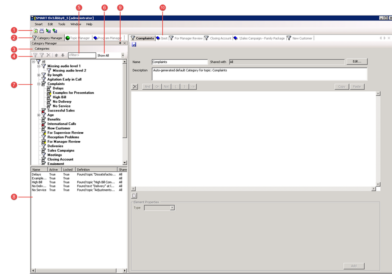
Task: Collapse the All root node
Action: [x=33, y=62]
